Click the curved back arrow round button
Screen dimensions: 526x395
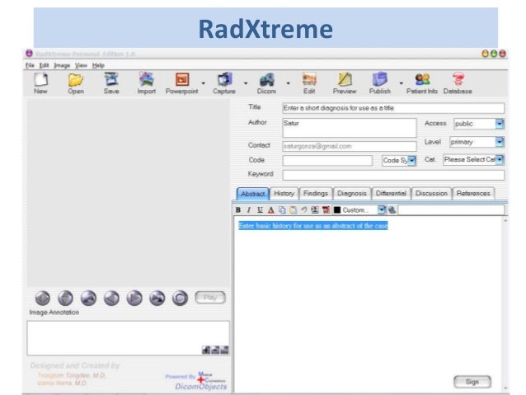point(88,298)
